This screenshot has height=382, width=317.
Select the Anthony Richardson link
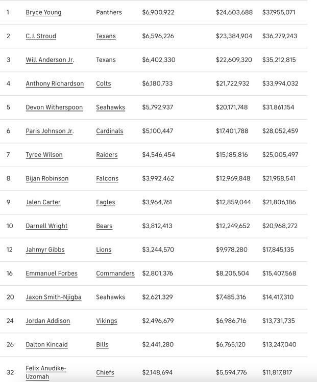(x=55, y=84)
